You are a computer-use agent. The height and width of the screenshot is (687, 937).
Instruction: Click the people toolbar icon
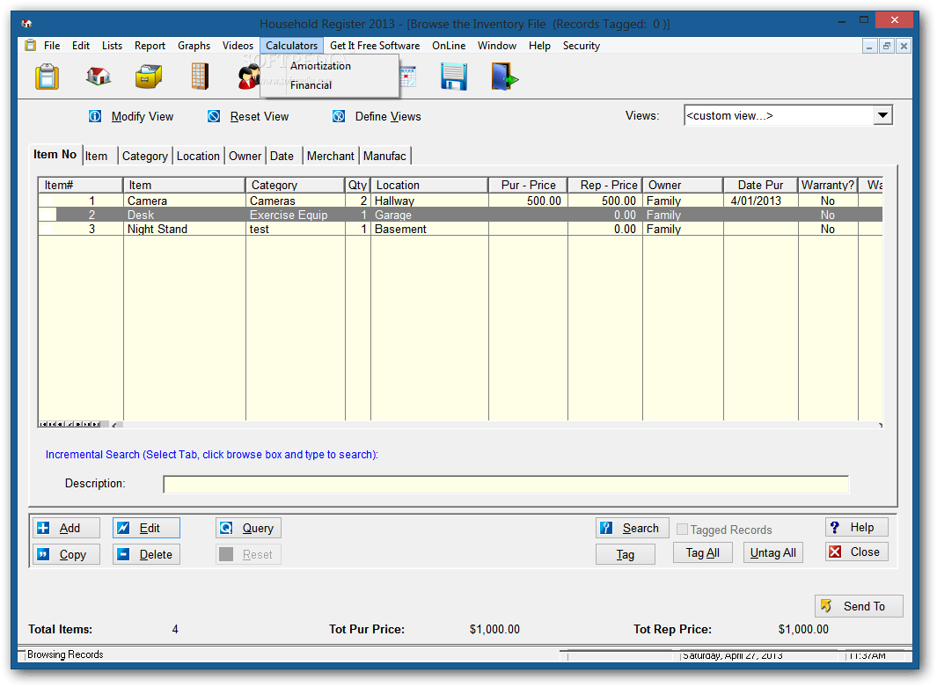pyautogui.click(x=248, y=77)
